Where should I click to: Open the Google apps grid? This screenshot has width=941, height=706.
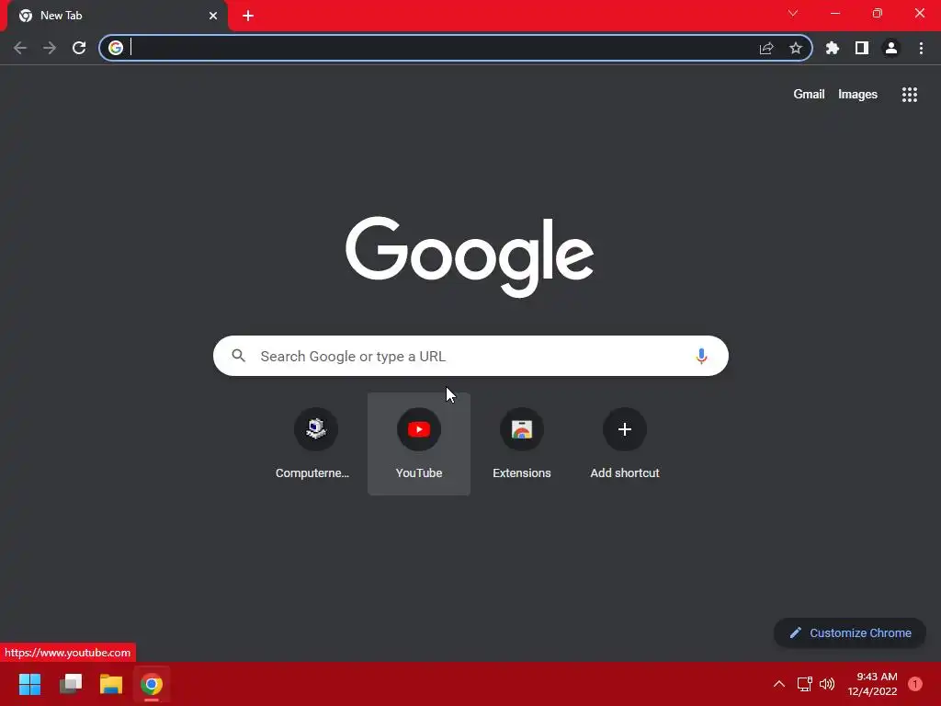(909, 95)
